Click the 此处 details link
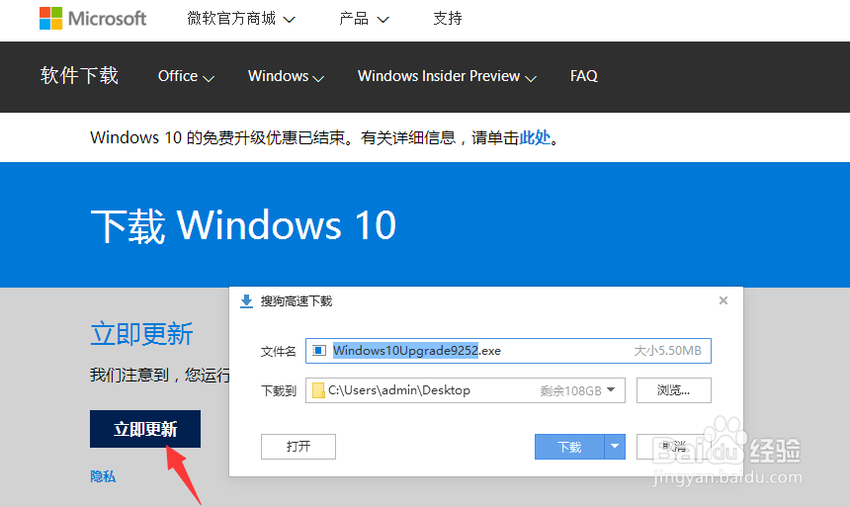850x507 pixels. coord(535,137)
